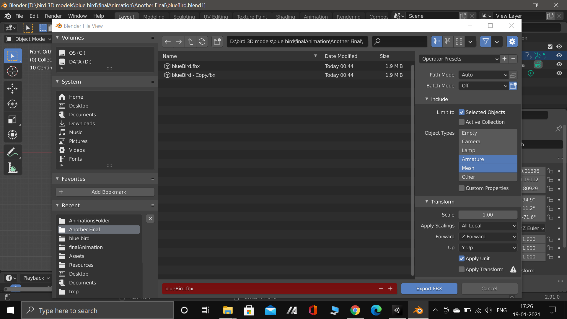
Task: Click the refresh file list icon
Action: [202, 42]
